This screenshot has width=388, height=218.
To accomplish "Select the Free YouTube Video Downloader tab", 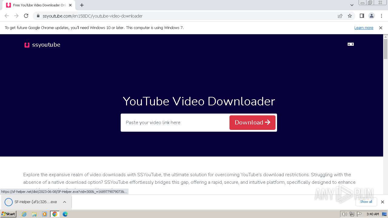I will [x=39, y=5].
